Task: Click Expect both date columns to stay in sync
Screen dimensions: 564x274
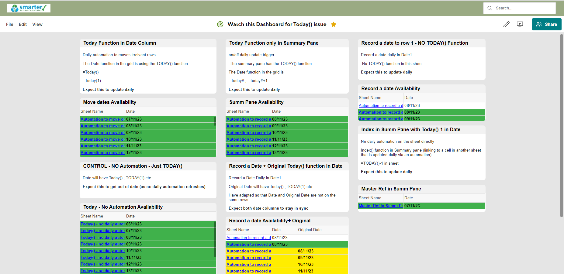Action: [268, 208]
